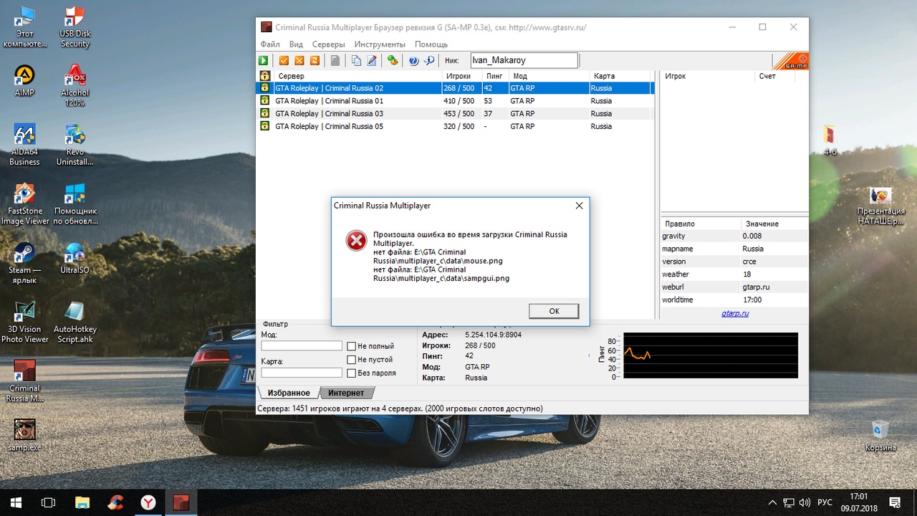Screen dimensions: 917x516
Task: Open Settings via the gears icon
Action: tap(393, 61)
